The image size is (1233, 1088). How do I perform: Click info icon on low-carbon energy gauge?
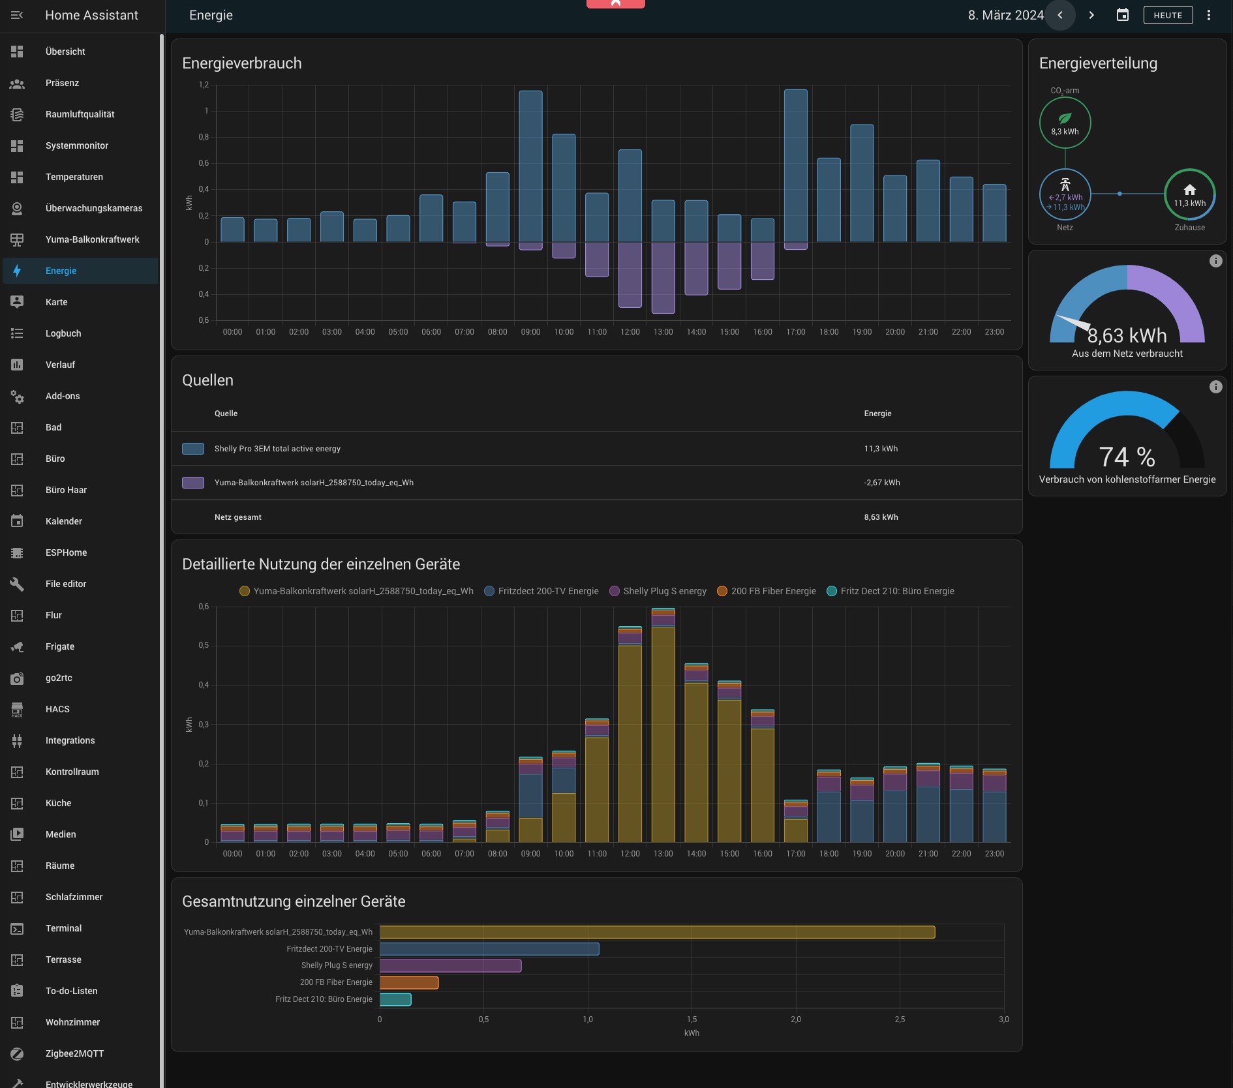(x=1215, y=387)
